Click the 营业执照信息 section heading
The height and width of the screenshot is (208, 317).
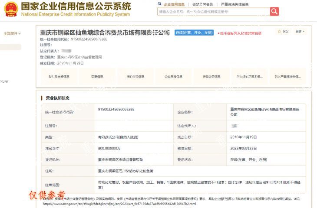(58, 98)
